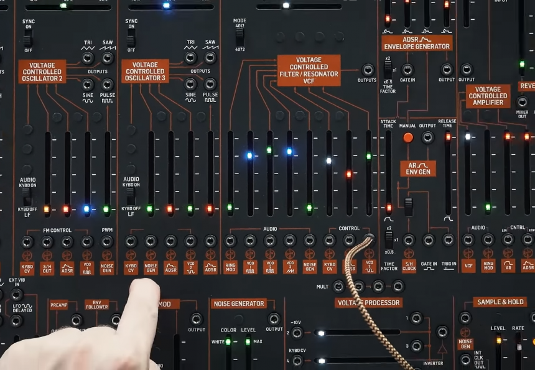Toggle the AR TIME FACTOR switch by S/H CLOCK
535x370 pixels.
click(389, 240)
